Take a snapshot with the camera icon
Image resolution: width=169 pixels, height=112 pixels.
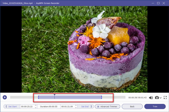pyautogui.click(x=157, y=97)
